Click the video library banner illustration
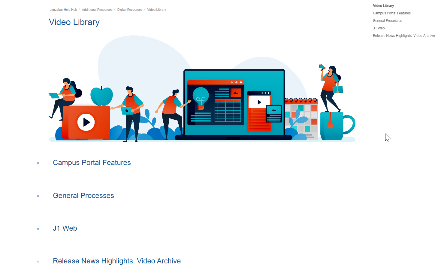Viewport: 444px width, 270px height. (202, 89)
